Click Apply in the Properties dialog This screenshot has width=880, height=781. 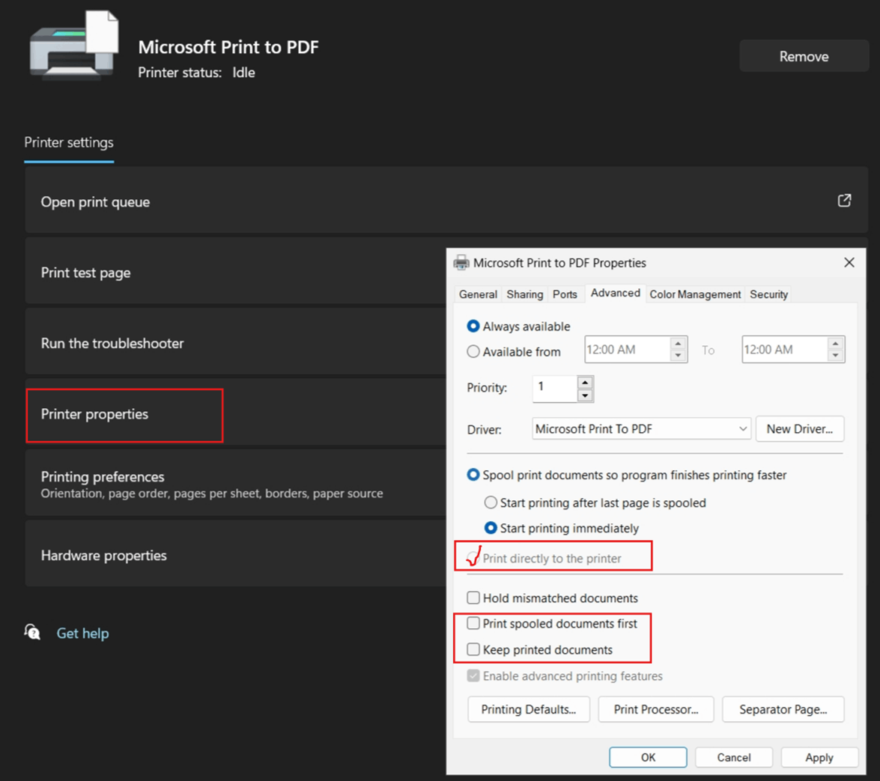819,757
